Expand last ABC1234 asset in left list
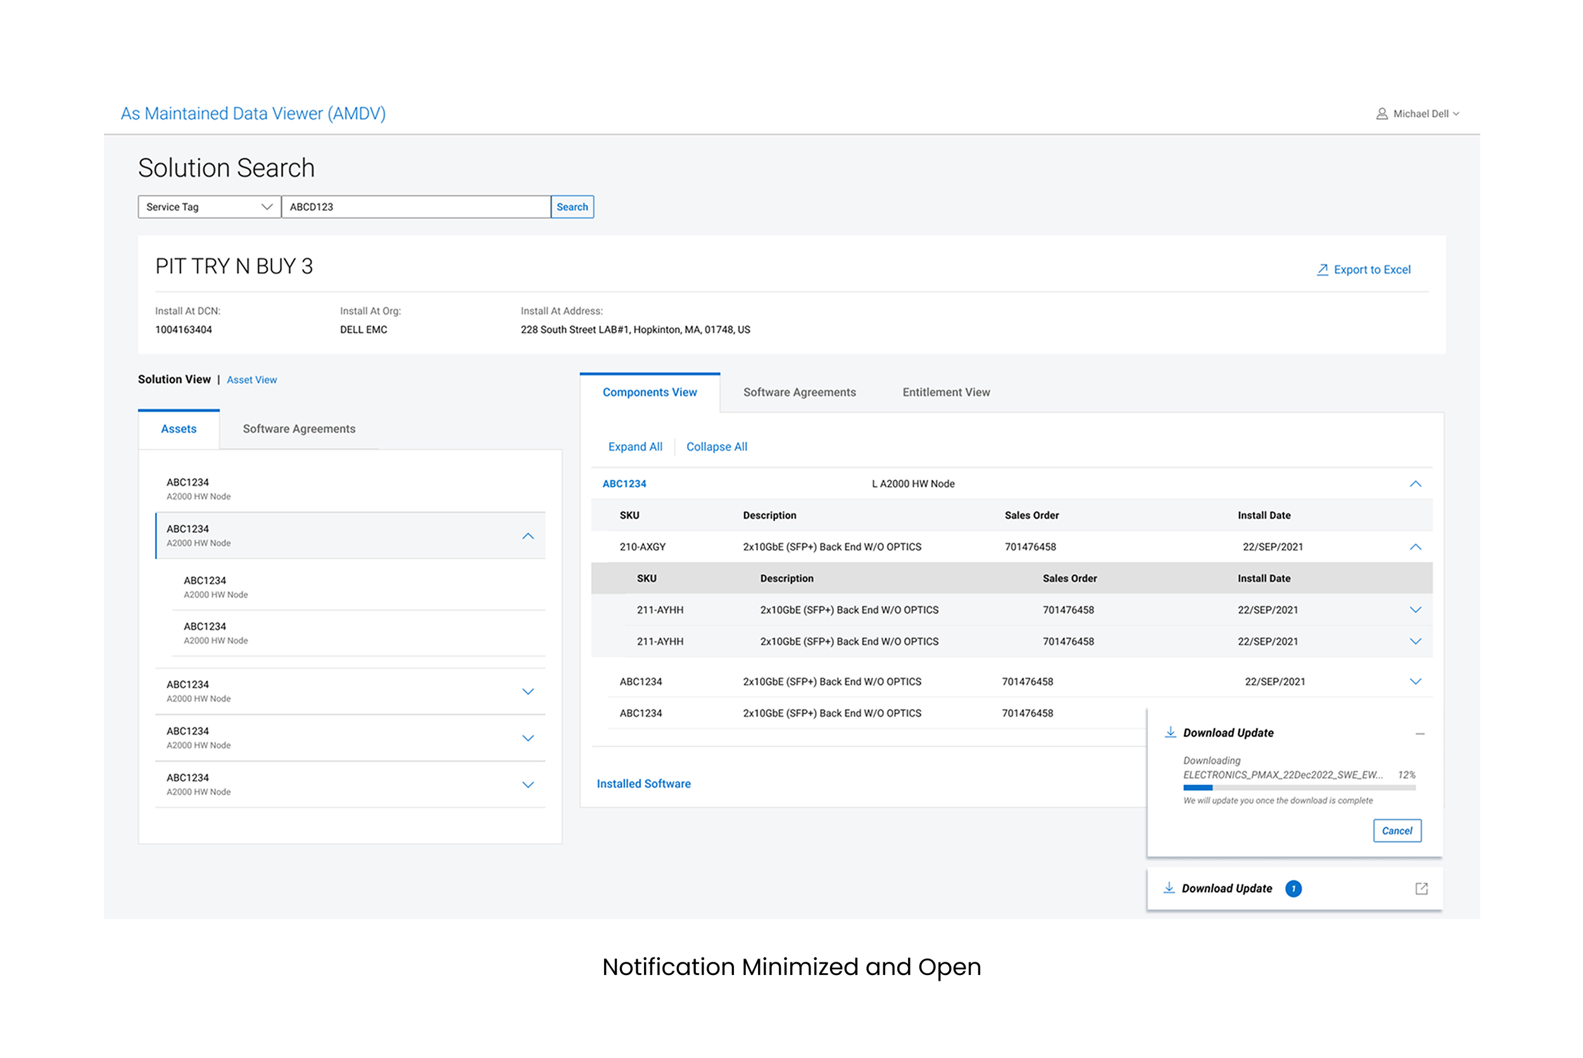This screenshot has width=1583, height=1058. (x=527, y=784)
